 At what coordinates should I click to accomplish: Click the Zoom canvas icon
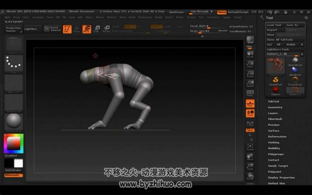[250, 64]
